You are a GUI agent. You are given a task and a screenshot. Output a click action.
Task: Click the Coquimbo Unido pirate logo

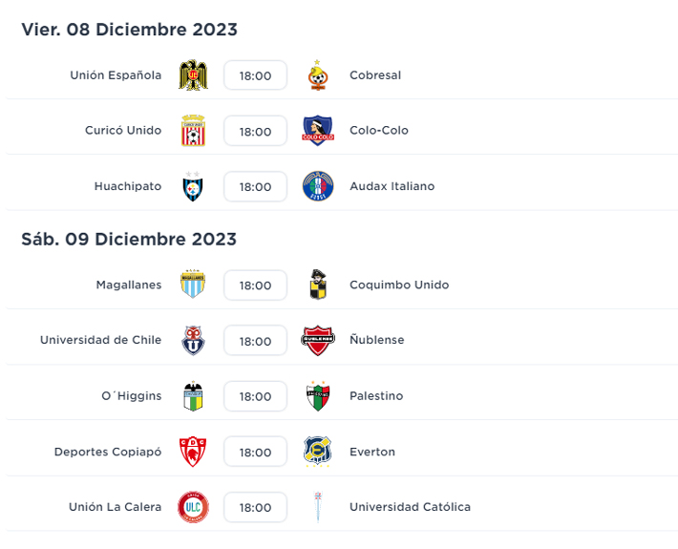(317, 285)
